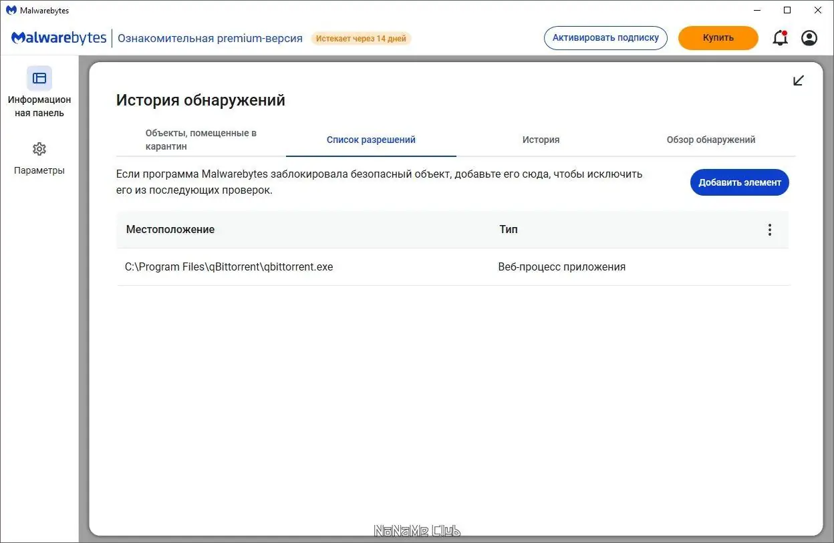Click Malwarebytes title bar app icon

(11, 10)
